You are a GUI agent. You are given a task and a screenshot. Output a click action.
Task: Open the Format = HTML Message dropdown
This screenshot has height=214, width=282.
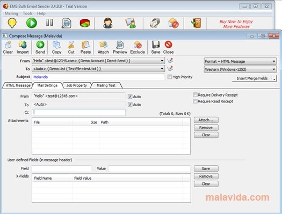click(240, 61)
